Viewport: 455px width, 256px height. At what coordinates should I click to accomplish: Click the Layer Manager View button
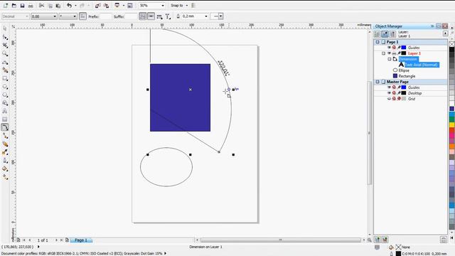392,34
